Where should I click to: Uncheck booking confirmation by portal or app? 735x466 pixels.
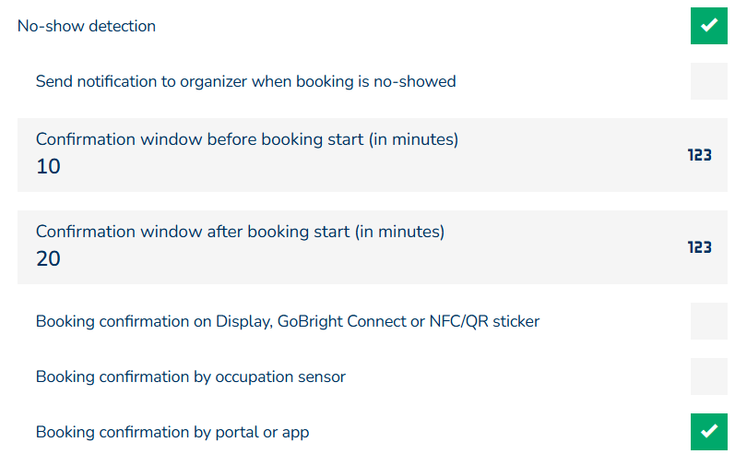[708, 432]
